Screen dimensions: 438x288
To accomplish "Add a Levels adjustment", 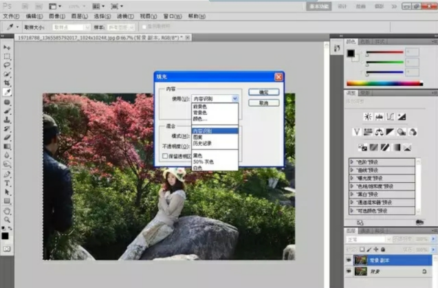I will click(379, 117).
